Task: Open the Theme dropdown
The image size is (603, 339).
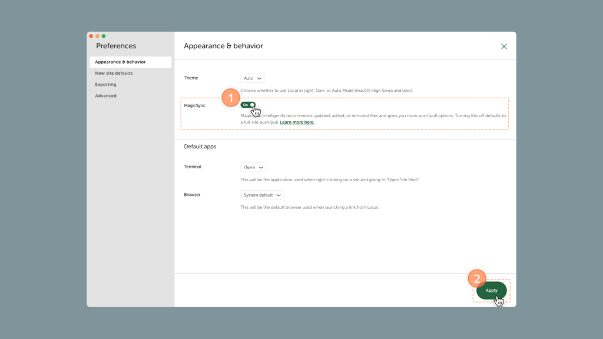Action: tap(252, 78)
